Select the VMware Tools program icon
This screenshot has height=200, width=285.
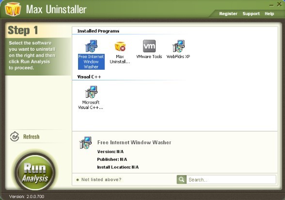click(x=149, y=46)
